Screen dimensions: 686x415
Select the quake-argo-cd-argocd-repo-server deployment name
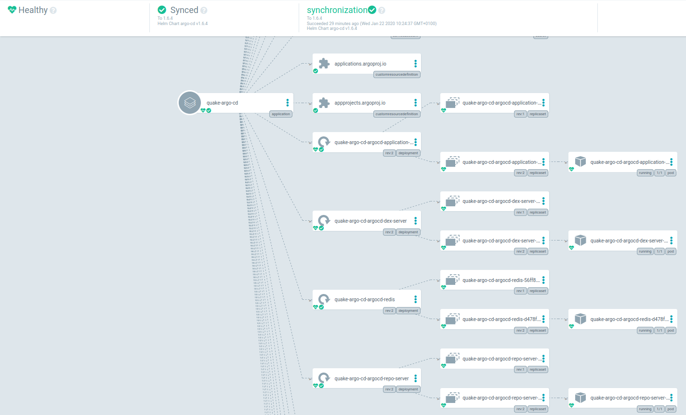372,378
